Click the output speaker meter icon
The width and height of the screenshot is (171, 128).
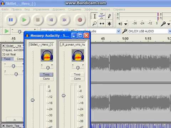tap(120, 24)
